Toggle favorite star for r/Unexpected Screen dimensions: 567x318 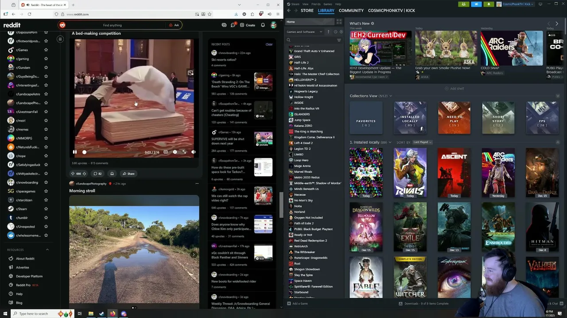(46, 227)
